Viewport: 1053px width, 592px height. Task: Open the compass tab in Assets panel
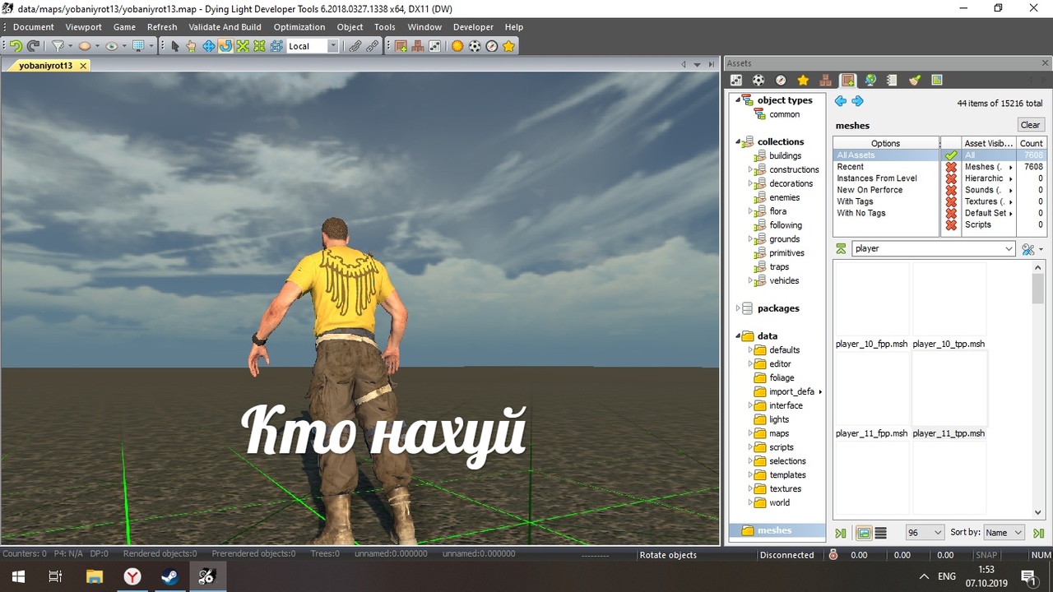(x=781, y=80)
